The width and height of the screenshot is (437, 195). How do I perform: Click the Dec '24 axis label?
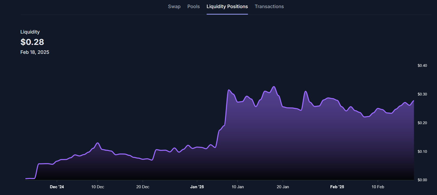(x=57, y=187)
